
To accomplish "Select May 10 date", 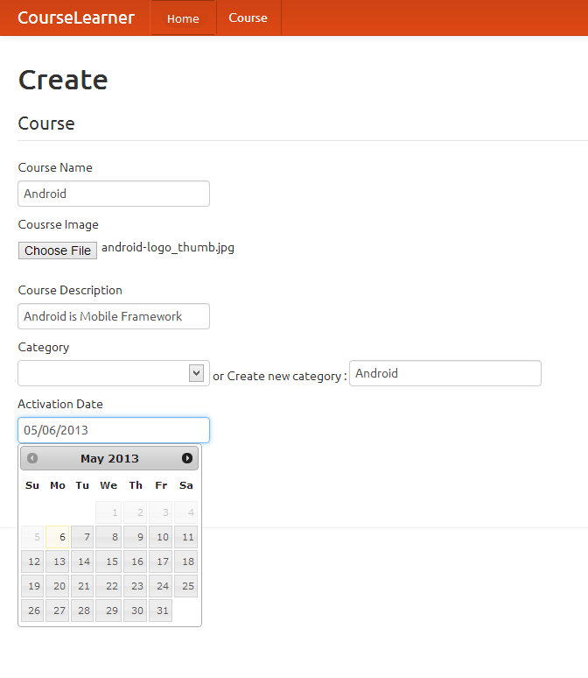I will click(x=161, y=537).
